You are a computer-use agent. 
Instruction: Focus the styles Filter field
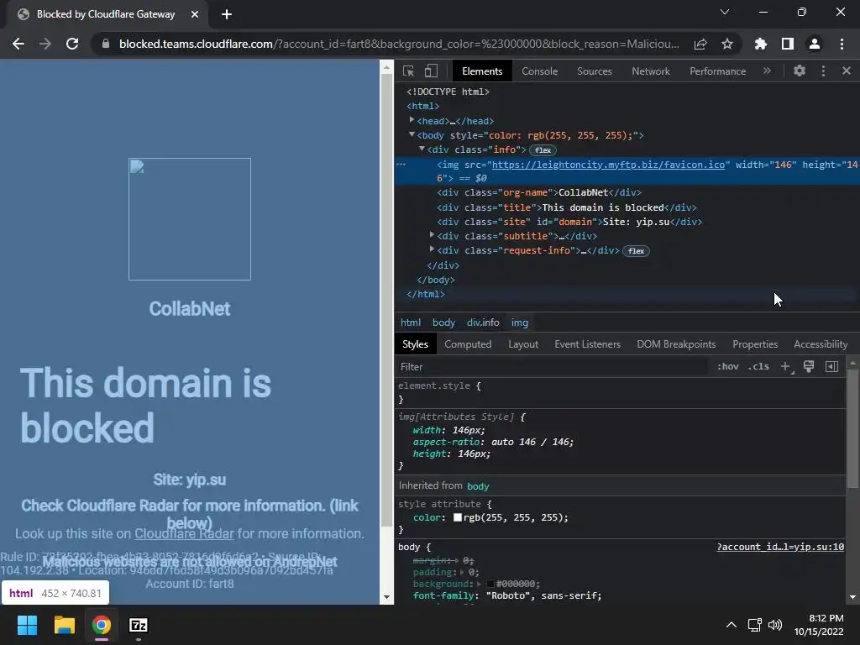click(551, 367)
